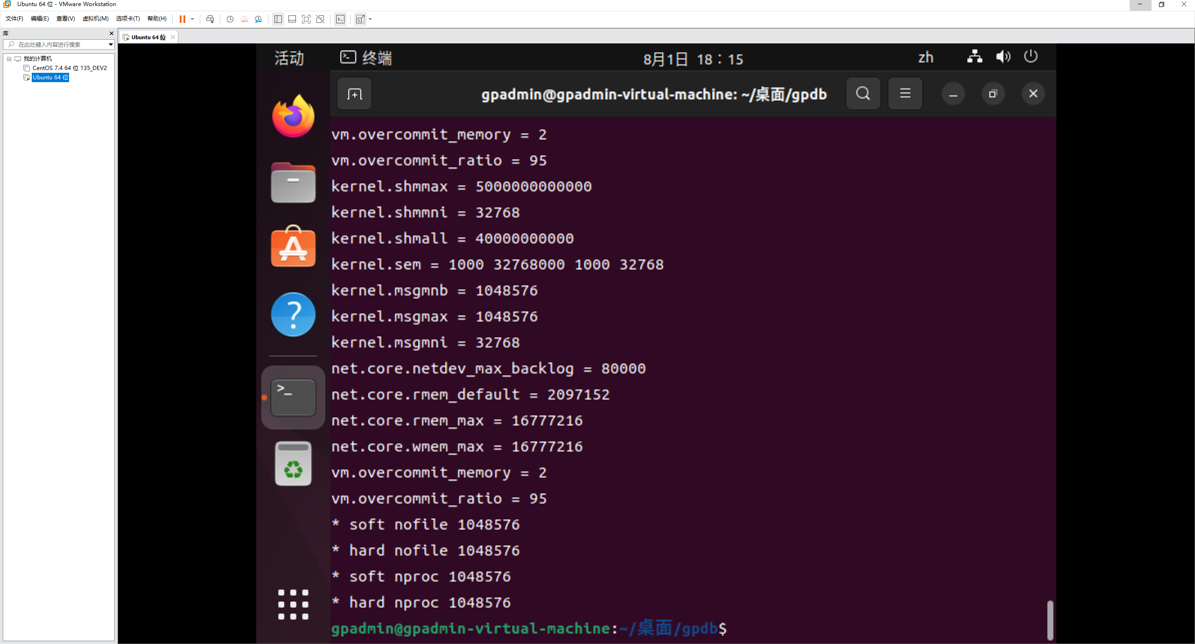Open the 活动 activities overview
Screen dimensions: 1195x644
point(289,58)
